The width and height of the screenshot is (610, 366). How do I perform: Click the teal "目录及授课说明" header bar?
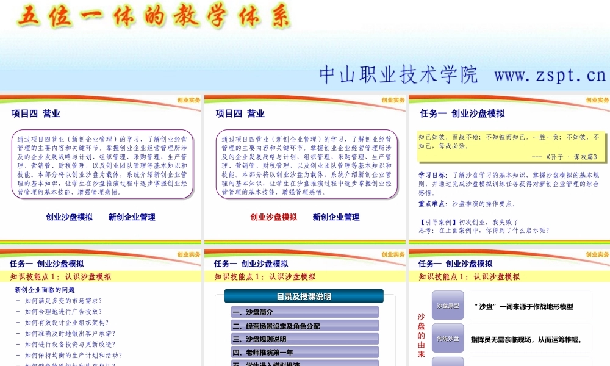point(304,296)
